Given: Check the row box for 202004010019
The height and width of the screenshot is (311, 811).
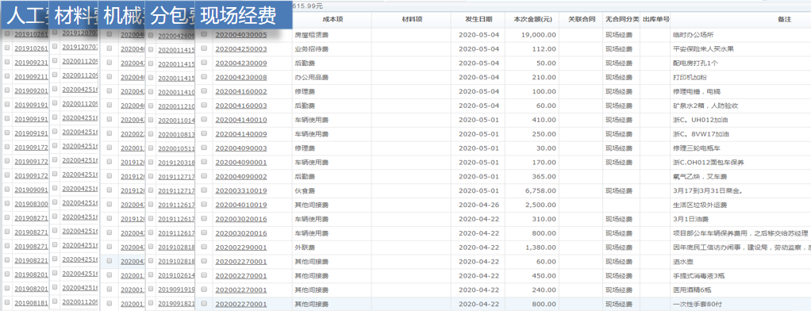Looking at the screenshot, I should (x=204, y=205).
